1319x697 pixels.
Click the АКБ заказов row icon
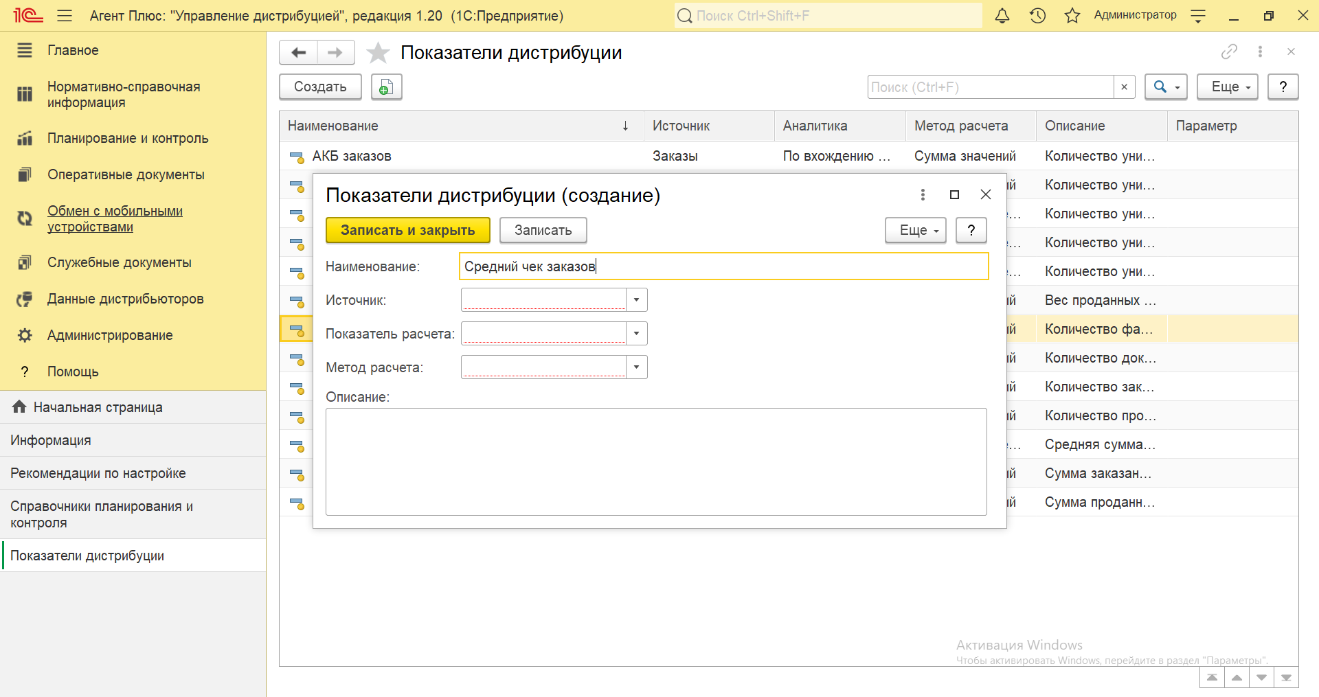point(297,157)
